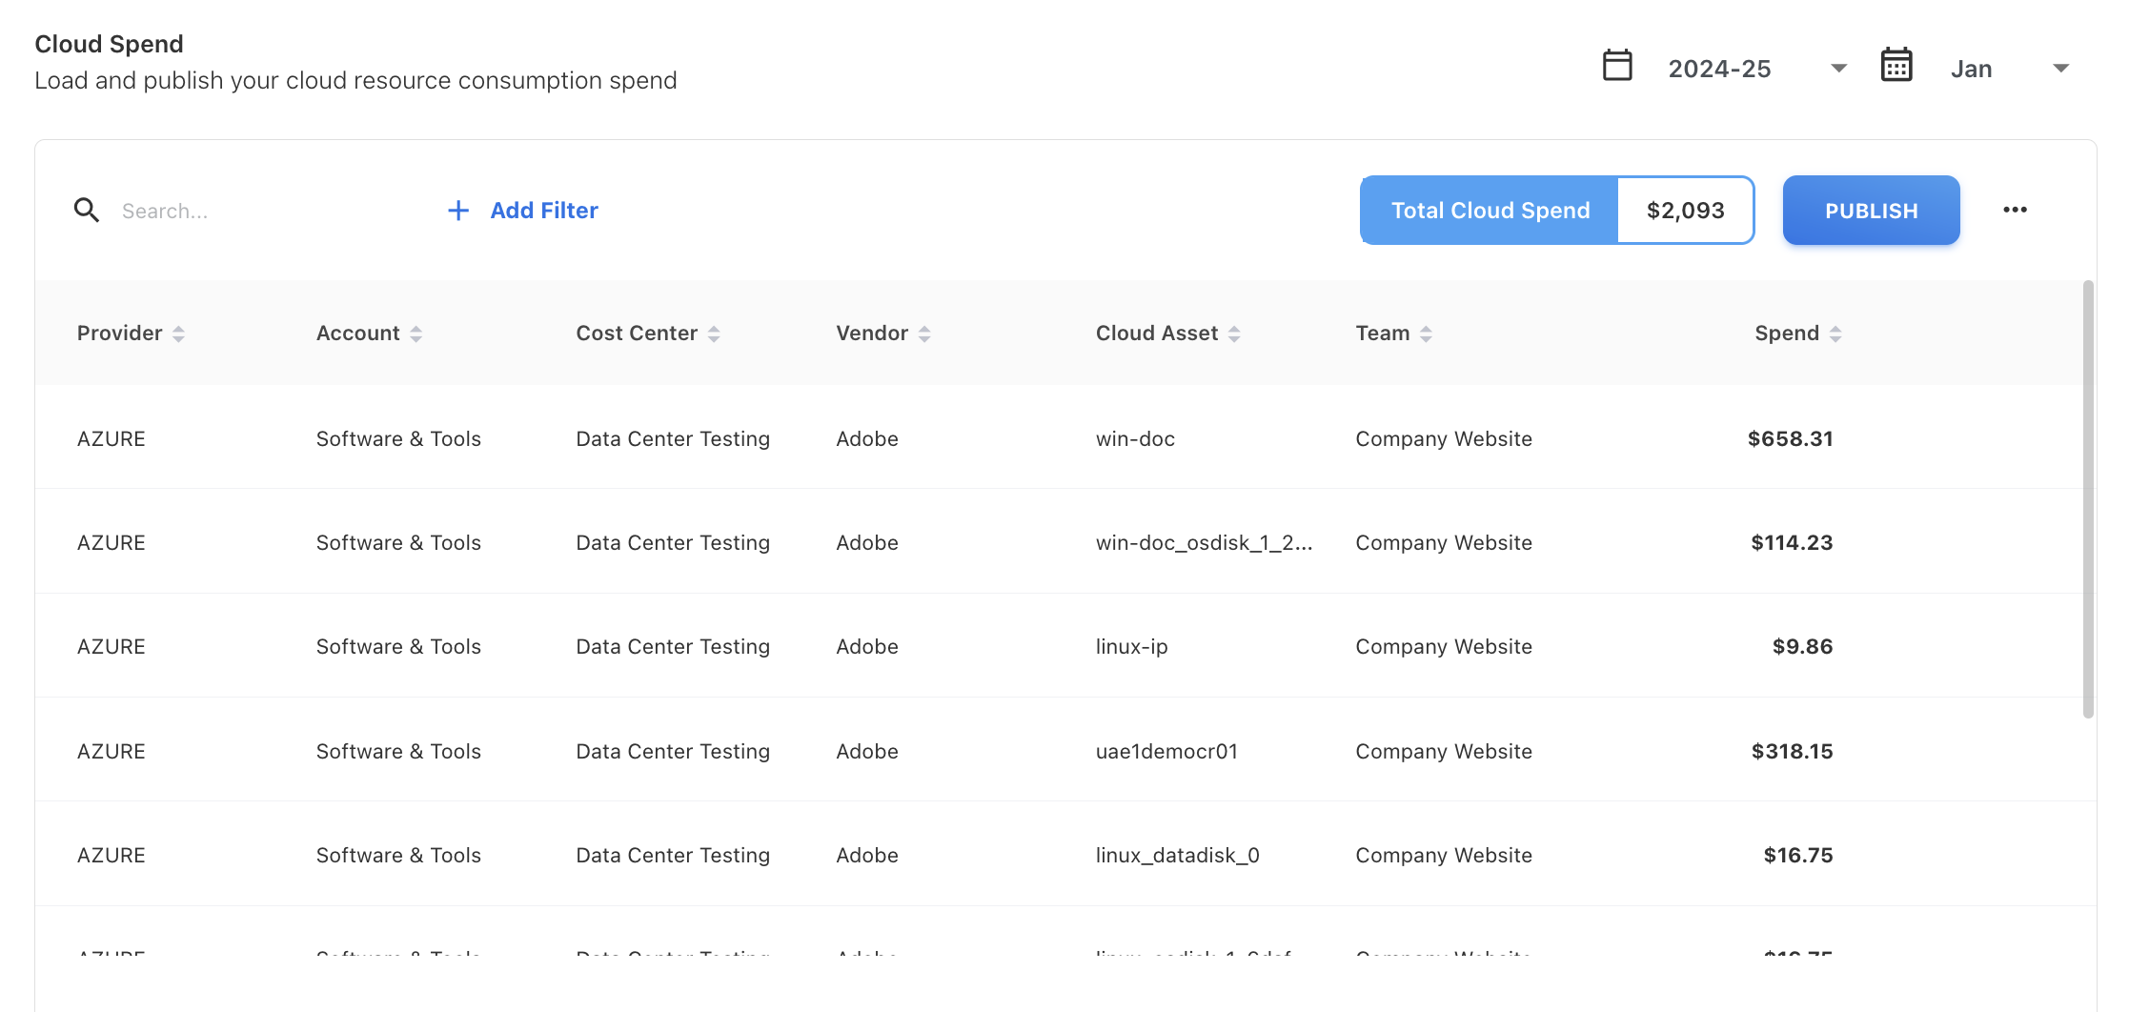
Task: Click the search magnifier icon
Action: (x=87, y=211)
